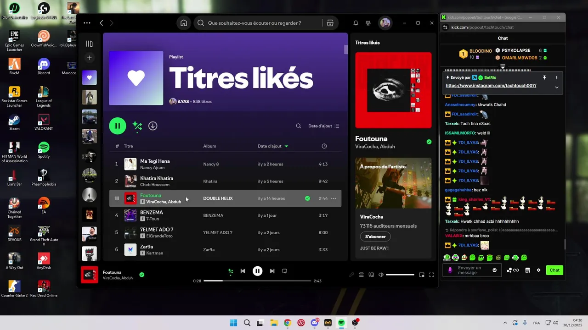Mute the Spotify volume speaker icon

[x=381, y=275]
